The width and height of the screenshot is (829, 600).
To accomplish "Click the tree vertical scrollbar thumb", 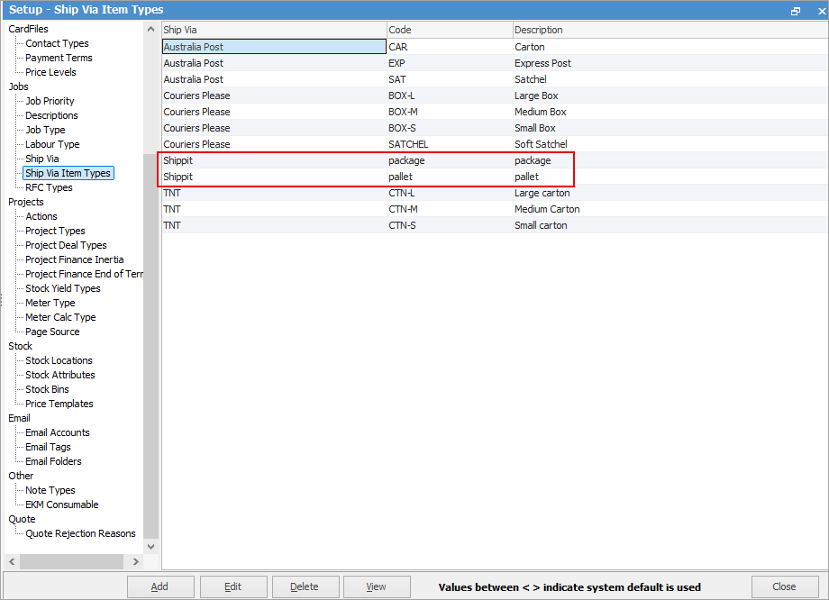I will pos(150,346).
